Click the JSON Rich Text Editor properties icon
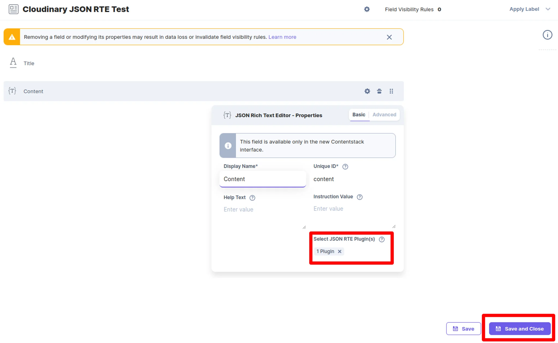 tap(227, 115)
